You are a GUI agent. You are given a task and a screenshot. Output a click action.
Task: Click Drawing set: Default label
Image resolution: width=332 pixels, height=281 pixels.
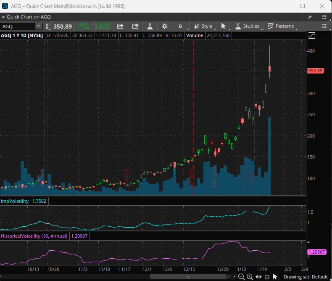click(x=306, y=277)
